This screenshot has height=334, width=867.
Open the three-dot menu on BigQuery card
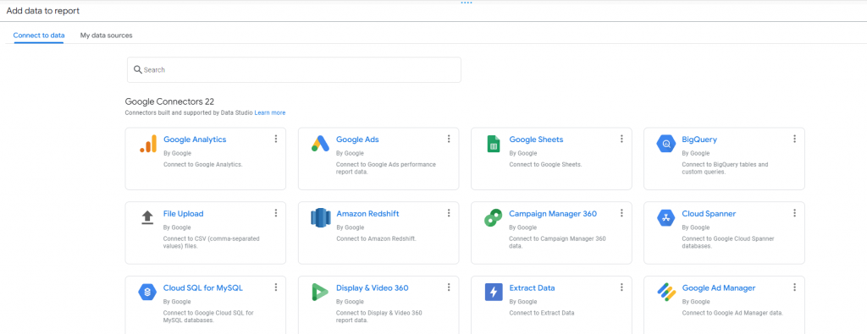click(x=794, y=140)
